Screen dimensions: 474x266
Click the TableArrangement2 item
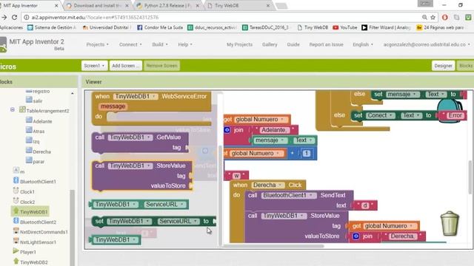pos(44,110)
